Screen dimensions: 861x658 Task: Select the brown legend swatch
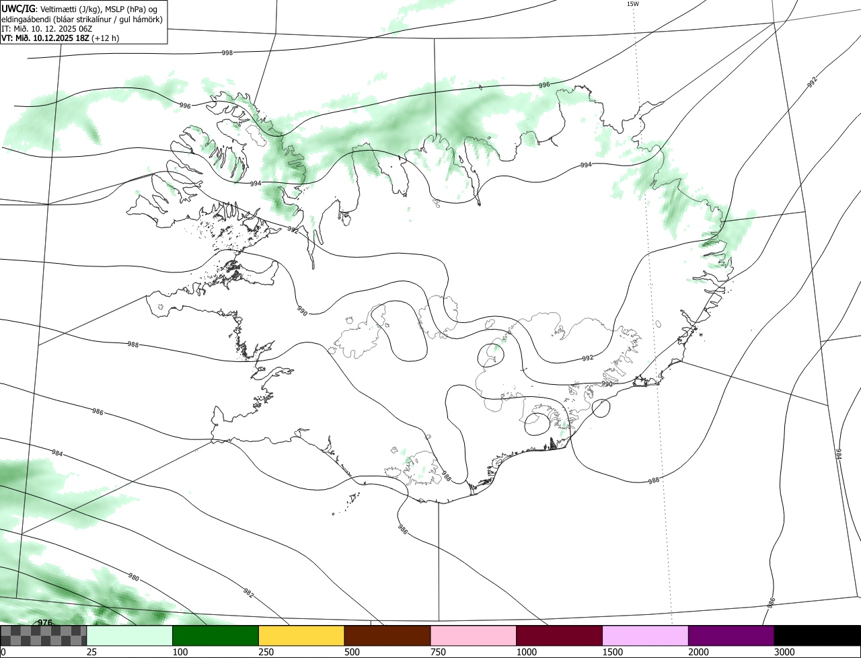pos(387,636)
